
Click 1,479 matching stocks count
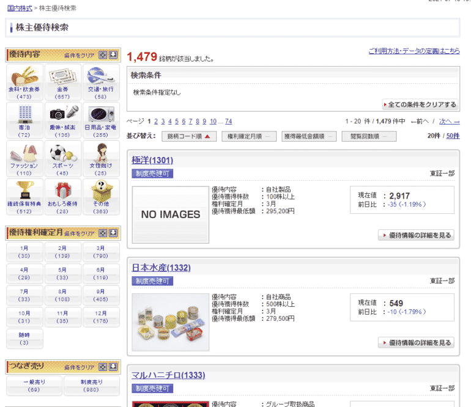point(142,57)
